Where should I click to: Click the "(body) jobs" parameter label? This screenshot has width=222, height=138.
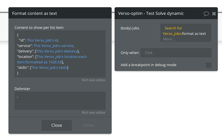click(130, 28)
